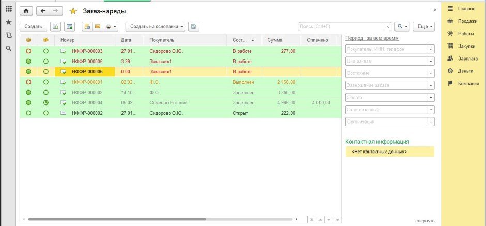This screenshot has height=226, width=486.
Task: Toggle first status circle of НФФР-000003 row
Action: coord(28,51)
